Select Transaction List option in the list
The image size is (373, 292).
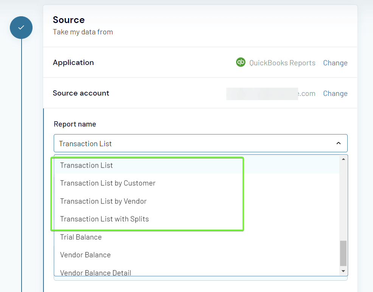coord(197,165)
